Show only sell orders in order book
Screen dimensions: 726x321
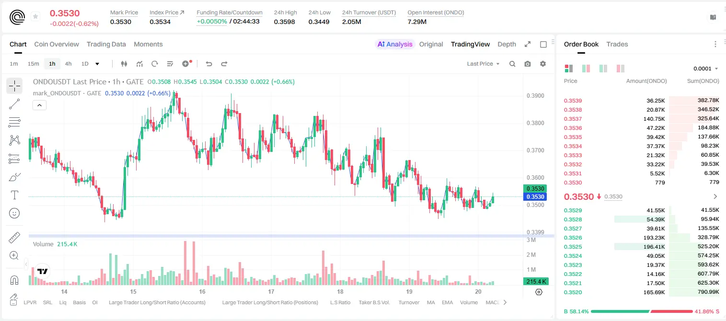point(621,69)
